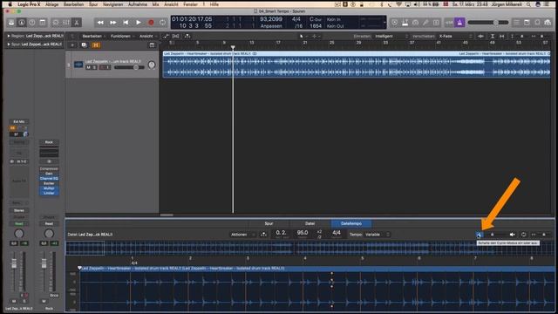Toggle Show Automation icon

click(166, 36)
